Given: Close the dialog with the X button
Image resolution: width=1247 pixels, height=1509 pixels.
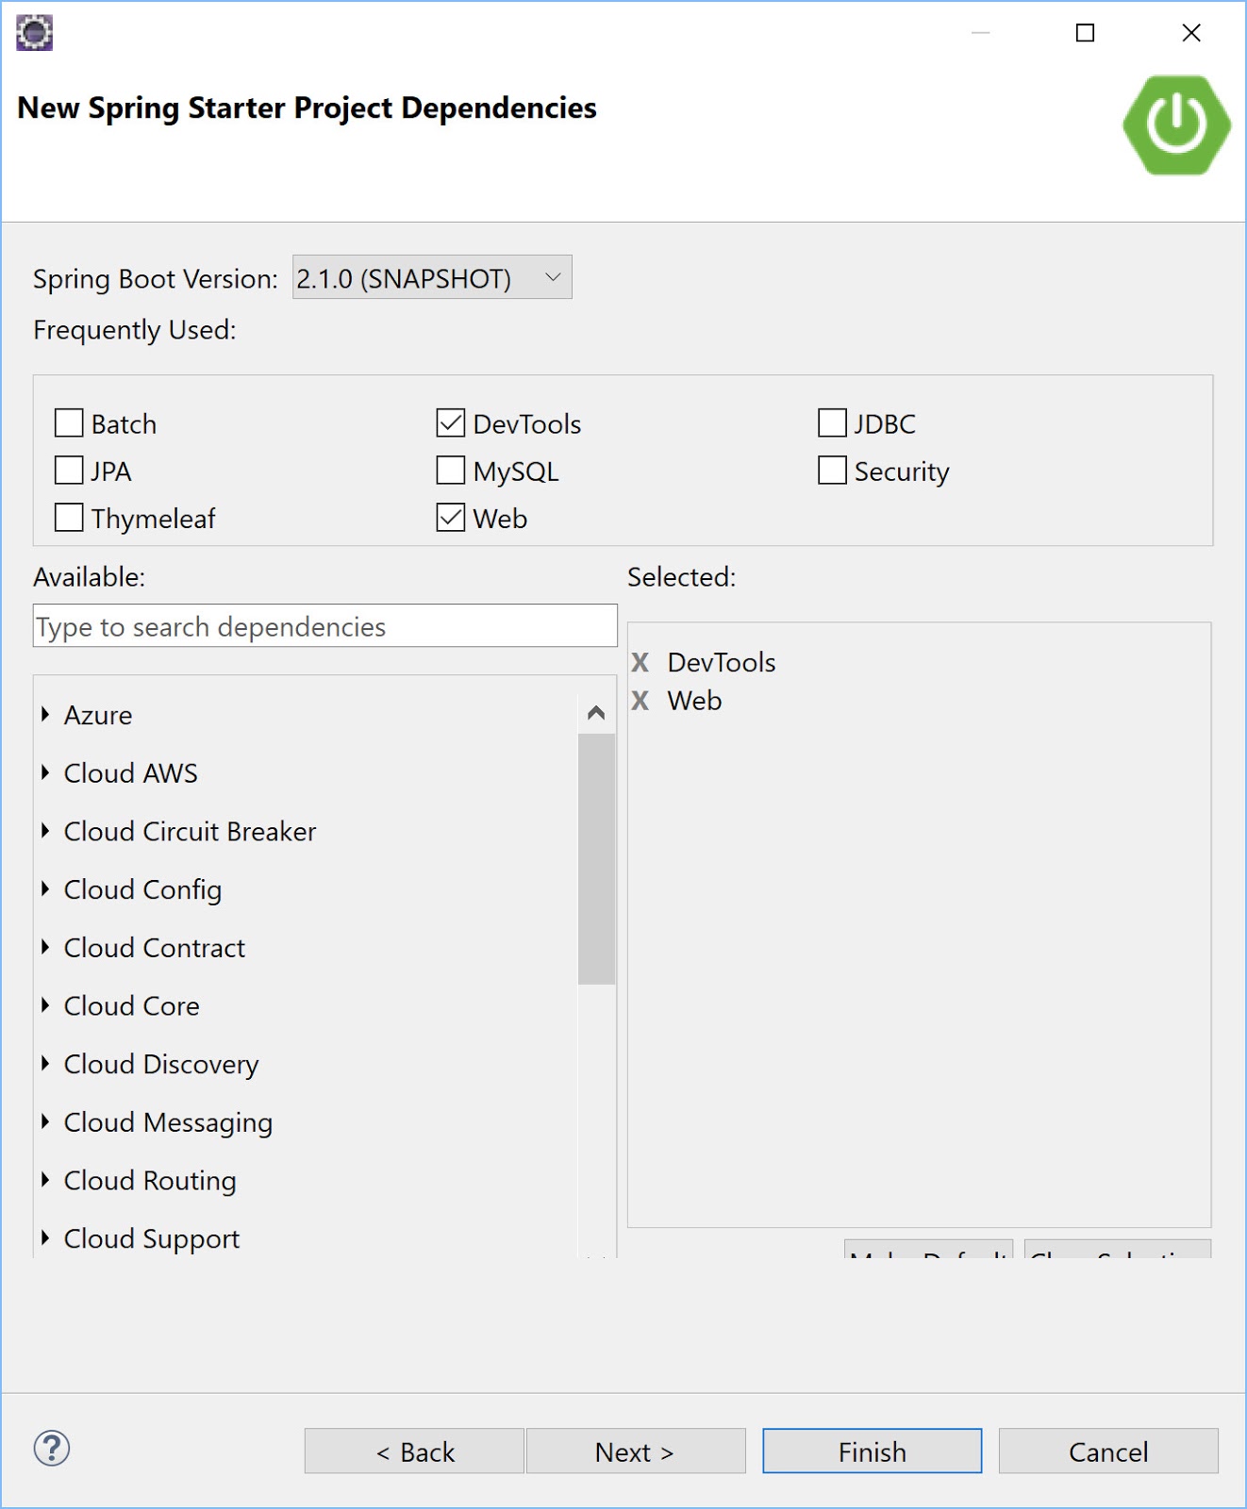Looking at the screenshot, I should (x=1191, y=33).
